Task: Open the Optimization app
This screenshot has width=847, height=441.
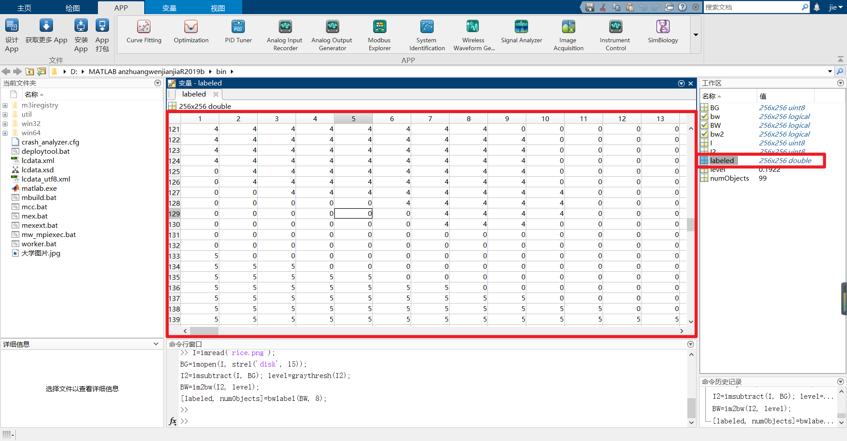Action: pyautogui.click(x=191, y=33)
